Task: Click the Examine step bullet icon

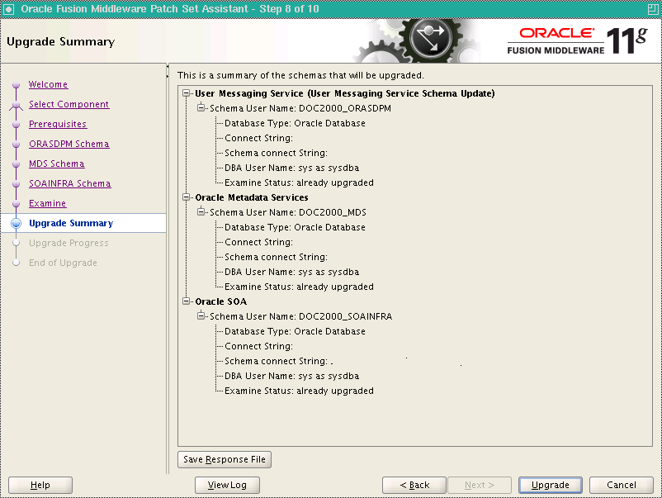Action: [x=16, y=204]
